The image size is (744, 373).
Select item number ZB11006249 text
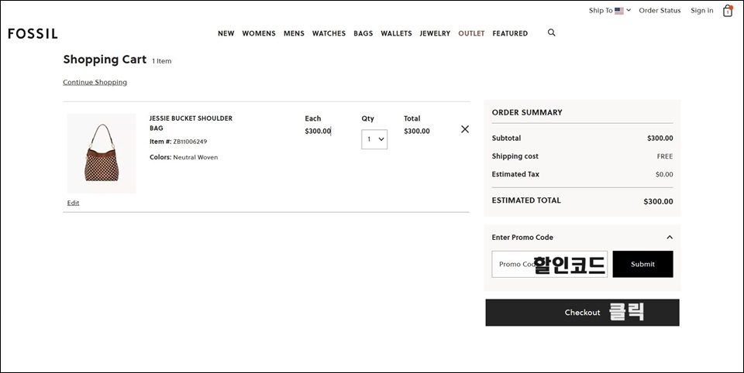(x=190, y=142)
